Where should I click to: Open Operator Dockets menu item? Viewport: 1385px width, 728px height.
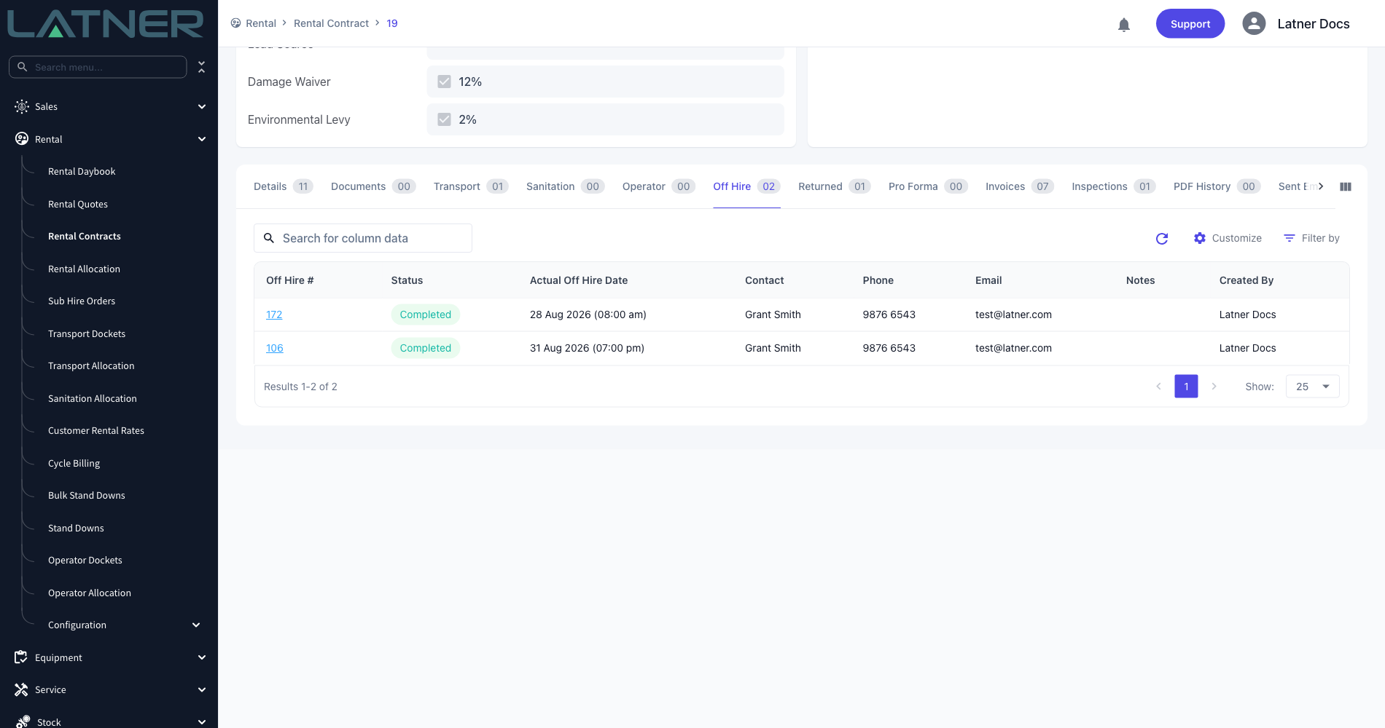[85, 560]
